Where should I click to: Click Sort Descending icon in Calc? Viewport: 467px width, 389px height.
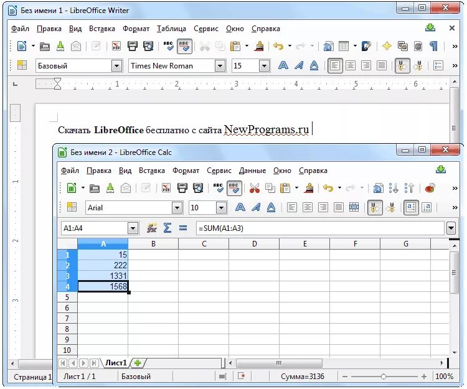click(409, 188)
